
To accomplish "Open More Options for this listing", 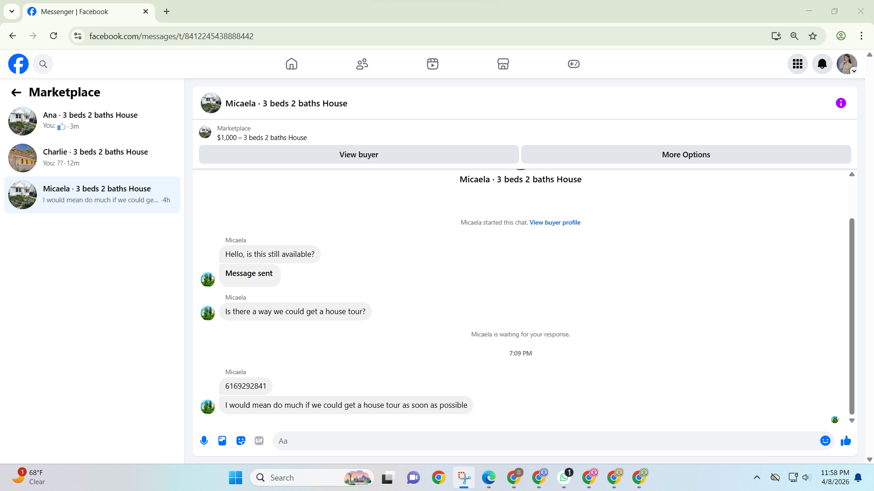I will (x=686, y=155).
